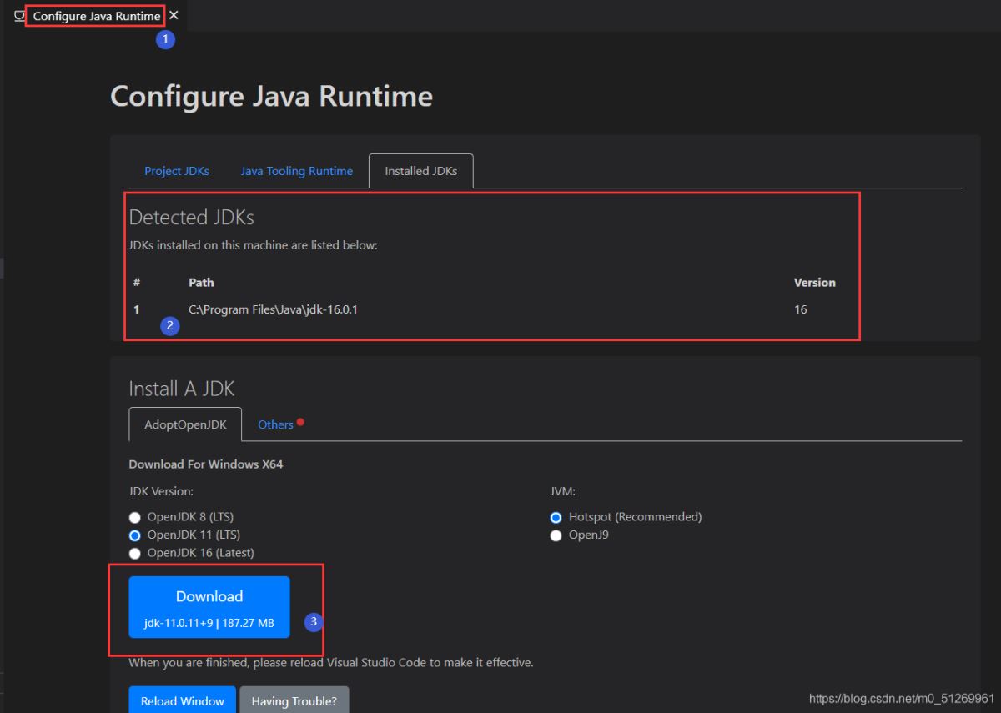This screenshot has width=1001, height=713.
Task: Select the OpenJDK 11 (LTS) radio button
Action: [135, 535]
